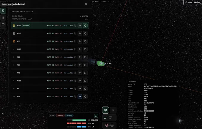Select ship #39 with its cursor icon
202x129 pixels.
80,65
